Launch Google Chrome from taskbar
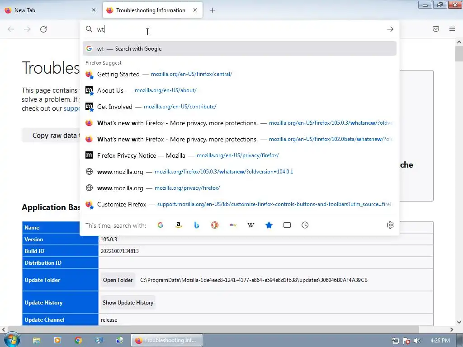 coord(78,340)
